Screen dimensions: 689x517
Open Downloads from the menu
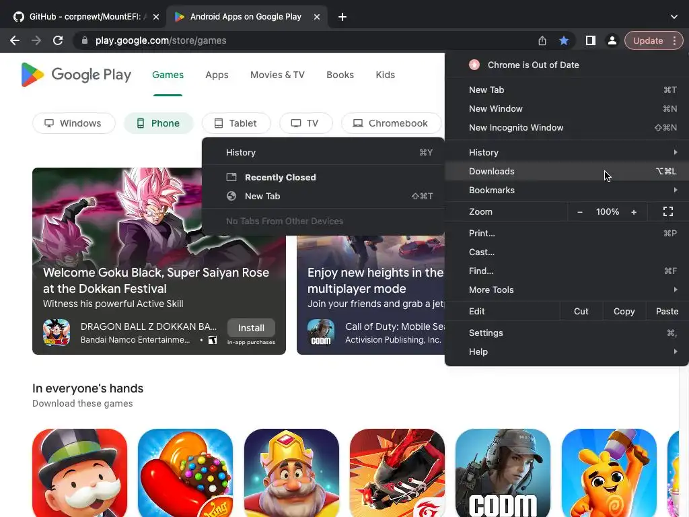coord(567,171)
